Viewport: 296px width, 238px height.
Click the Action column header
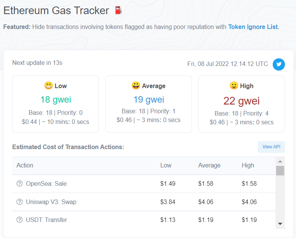[25, 165]
